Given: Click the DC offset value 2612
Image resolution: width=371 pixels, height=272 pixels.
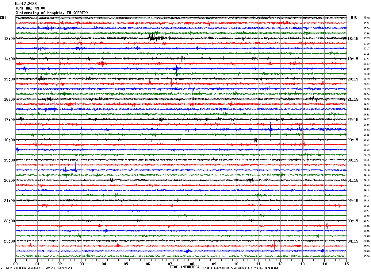Looking at the screenshot, I should (366, 181).
